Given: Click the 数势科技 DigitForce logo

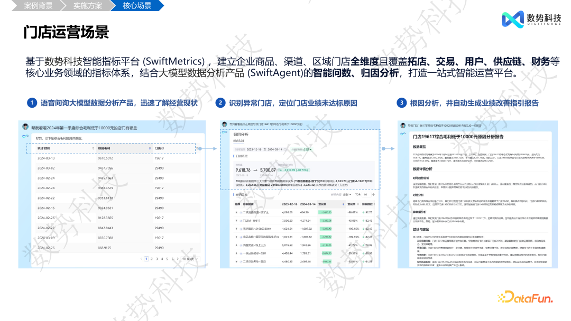Looking at the screenshot, I should pyautogui.click(x=530, y=20).
